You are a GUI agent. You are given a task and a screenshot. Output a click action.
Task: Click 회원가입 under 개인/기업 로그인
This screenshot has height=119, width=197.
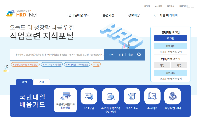170,73
